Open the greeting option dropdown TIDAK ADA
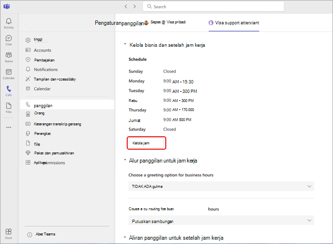 click(x=222, y=186)
